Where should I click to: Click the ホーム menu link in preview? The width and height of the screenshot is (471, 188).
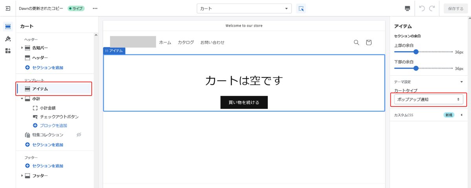165,42
